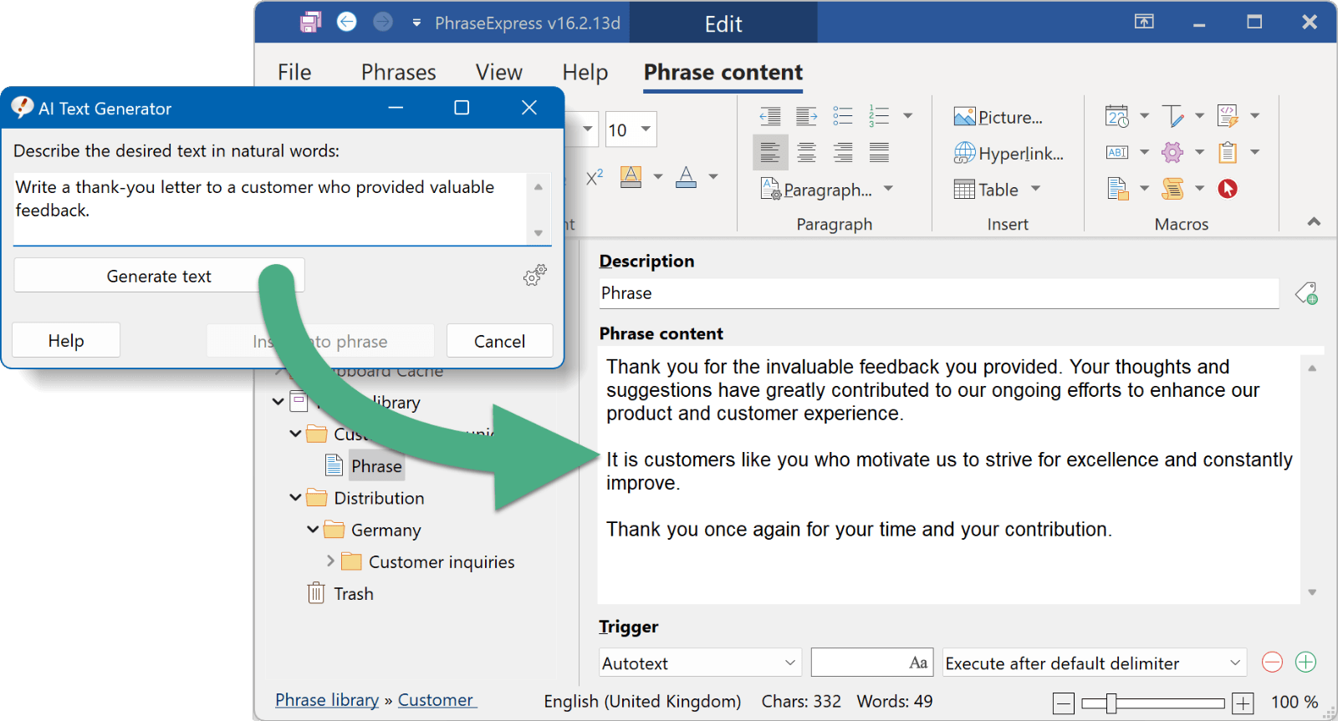Open the text highlight color dropdown arrow
The height and width of the screenshot is (721, 1338).
coord(658,176)
